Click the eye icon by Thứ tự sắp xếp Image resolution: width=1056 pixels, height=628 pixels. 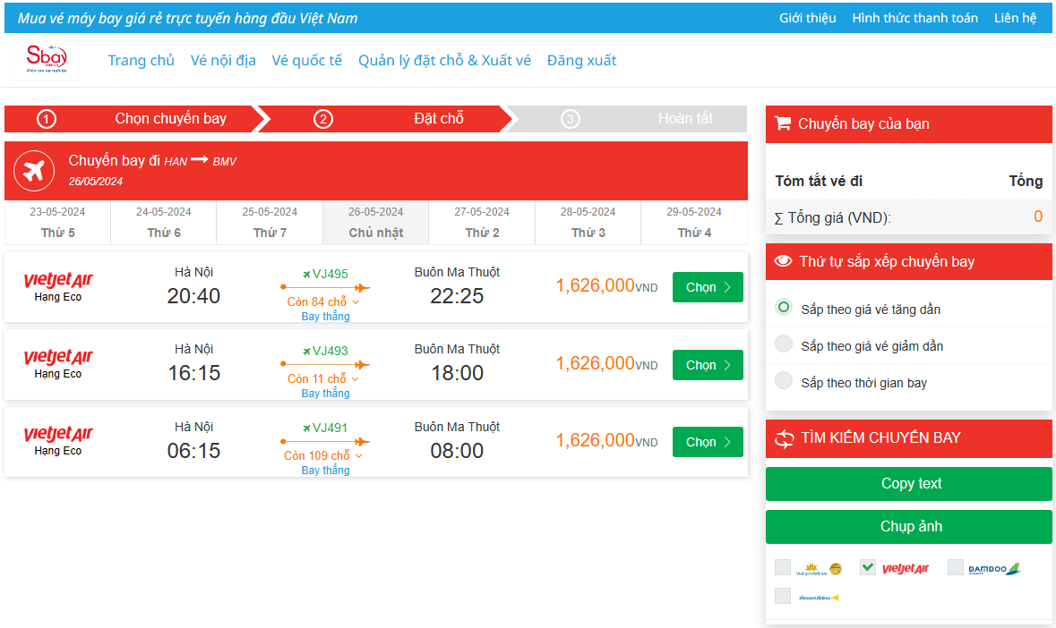784,261
